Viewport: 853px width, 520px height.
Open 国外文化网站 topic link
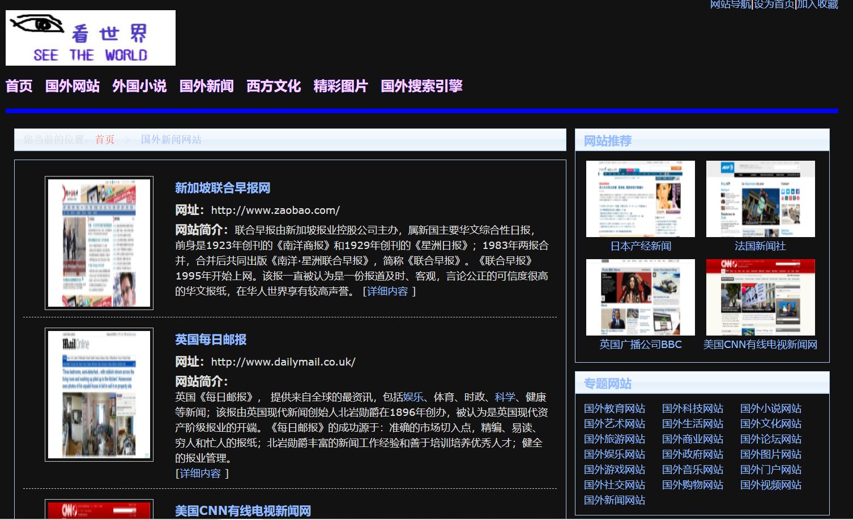pos(771,424)
